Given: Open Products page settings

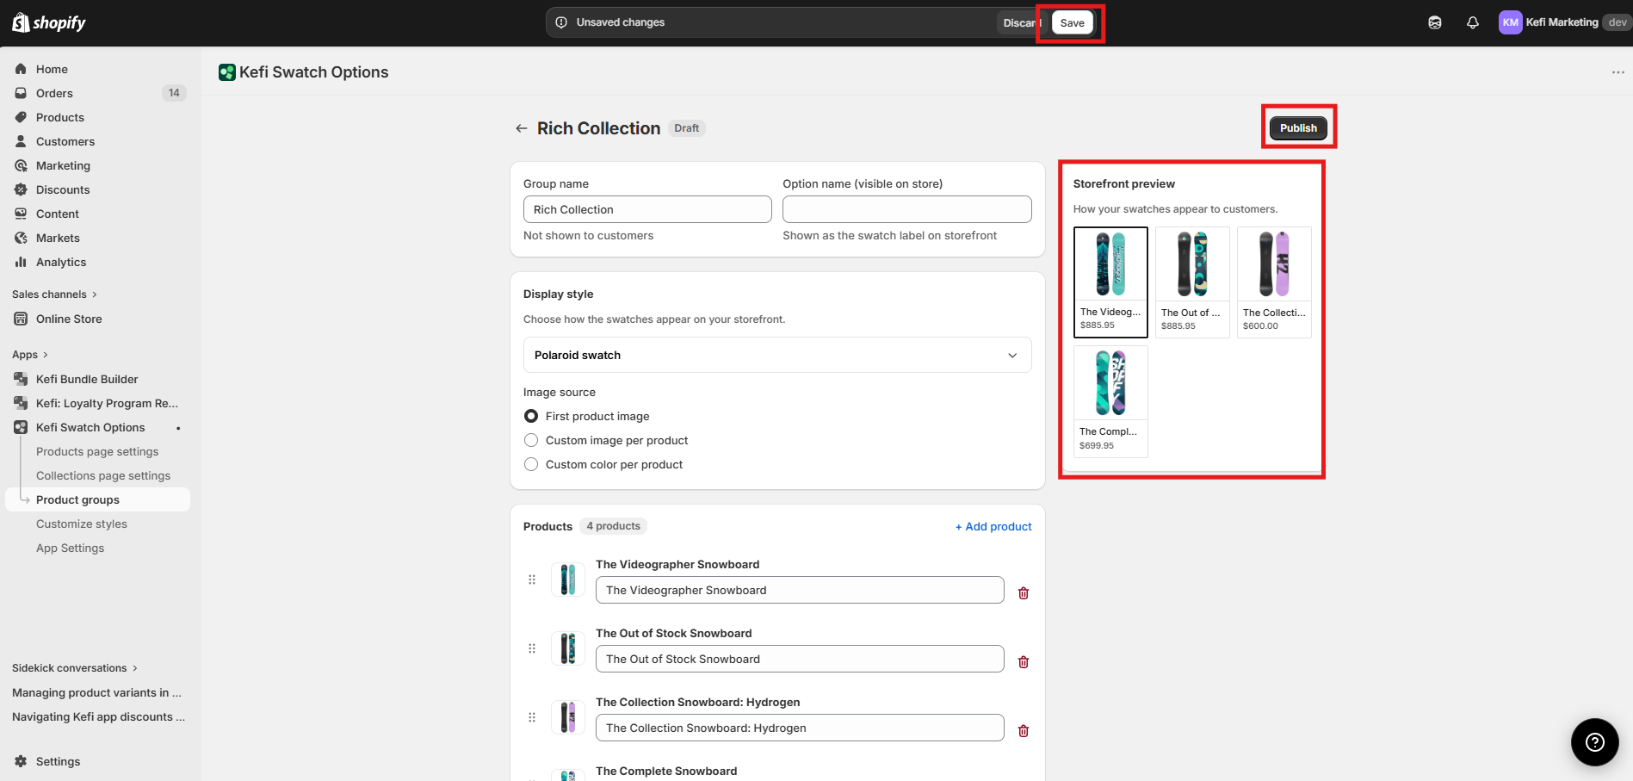Looking at the screenshot, I should pos(97,451).
